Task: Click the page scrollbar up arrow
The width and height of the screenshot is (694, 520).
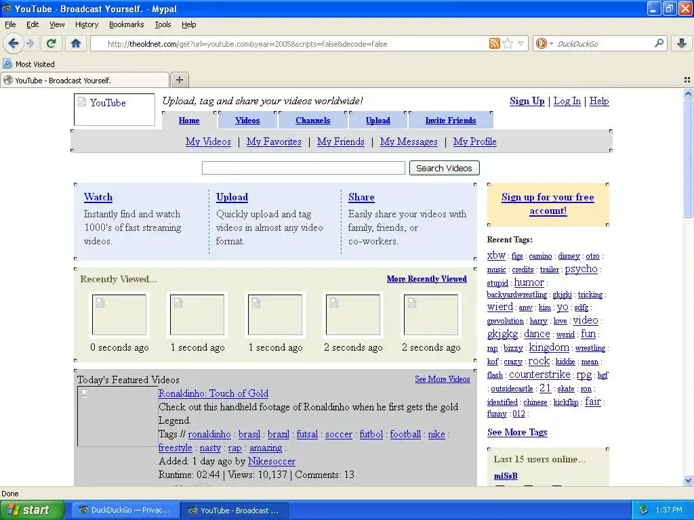Action: tap(688, 93)
